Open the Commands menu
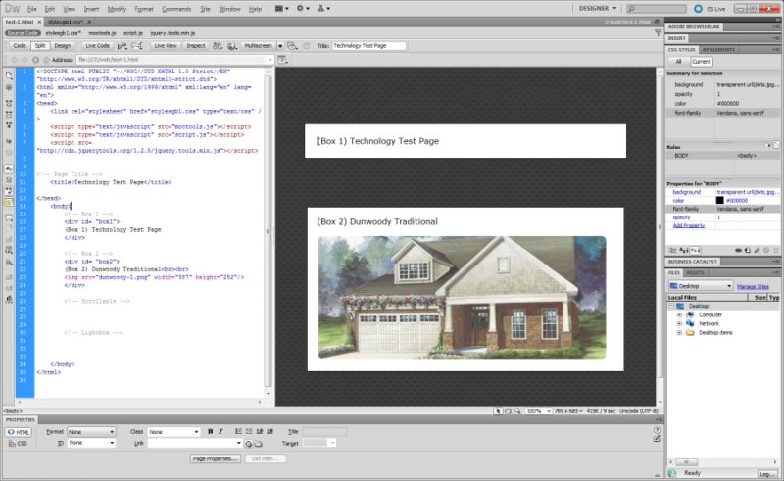This screenshot has width=784, height=481. (176, 9)
